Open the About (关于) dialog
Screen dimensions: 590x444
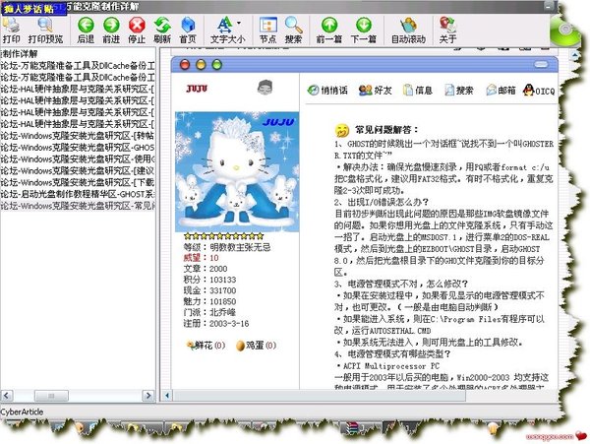447,31
